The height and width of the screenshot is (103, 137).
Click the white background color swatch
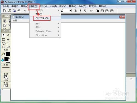[x=9, y=61]
